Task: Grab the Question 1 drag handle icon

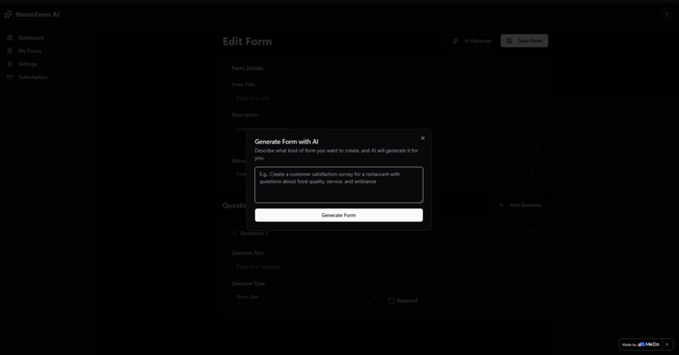Action: tap(235, 234)
